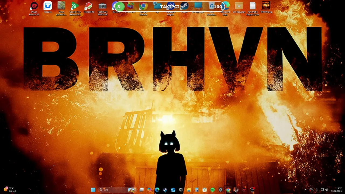Open the Microsoft Edge desktop shortcut

click(225, 9)
